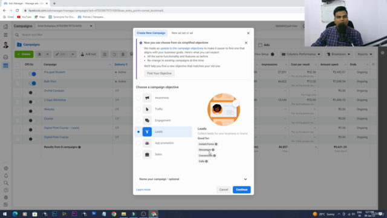Viewport: 387px width, 218px height.
Task: Click the Awareness megaphone icon
Action: (x=147, y=98)
